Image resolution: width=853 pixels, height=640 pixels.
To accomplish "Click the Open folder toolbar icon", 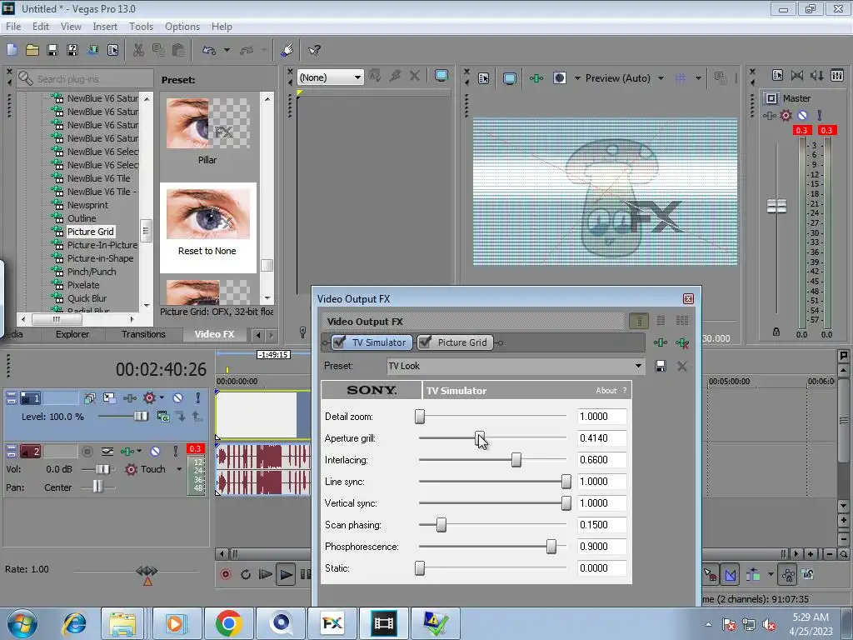I will (x=32, y=50).
